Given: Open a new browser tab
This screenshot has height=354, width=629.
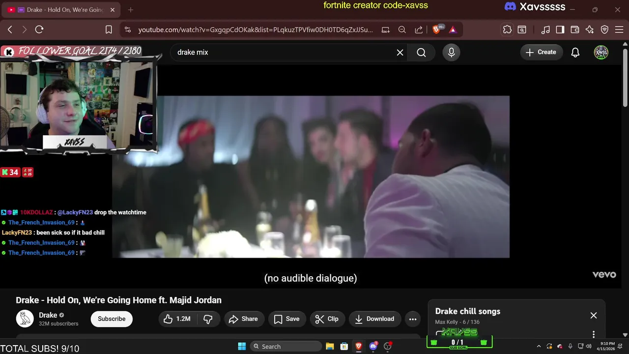Looking at the screenshot, I should coord(131,10).
